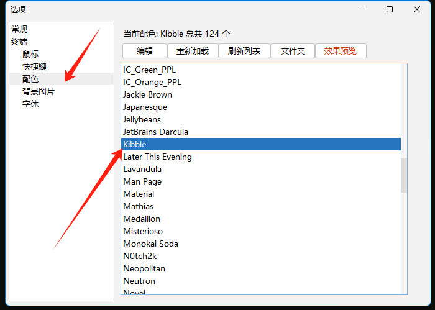Open the 文件夹 button
The height and width of the screenshot is (310, 435).
[x=293, y=51]
